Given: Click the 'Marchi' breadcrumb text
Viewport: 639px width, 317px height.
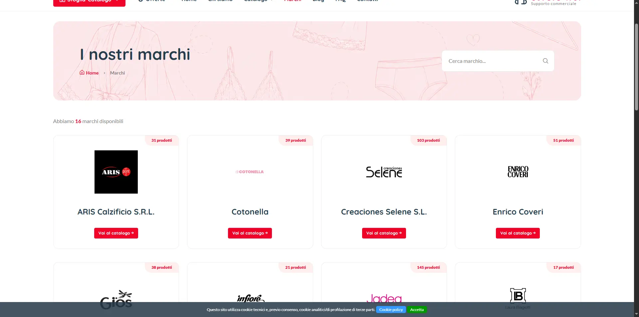Looking at the screenshot, I should point(117,73).
